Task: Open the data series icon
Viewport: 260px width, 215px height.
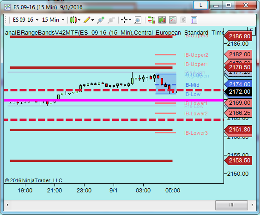Action: pos(162,20)
